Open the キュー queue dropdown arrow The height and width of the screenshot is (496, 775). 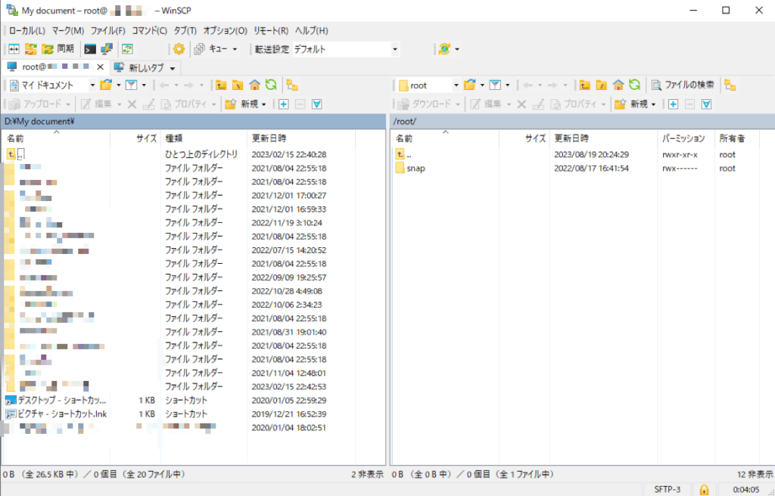pyautogui.click(x=235, y=49)
